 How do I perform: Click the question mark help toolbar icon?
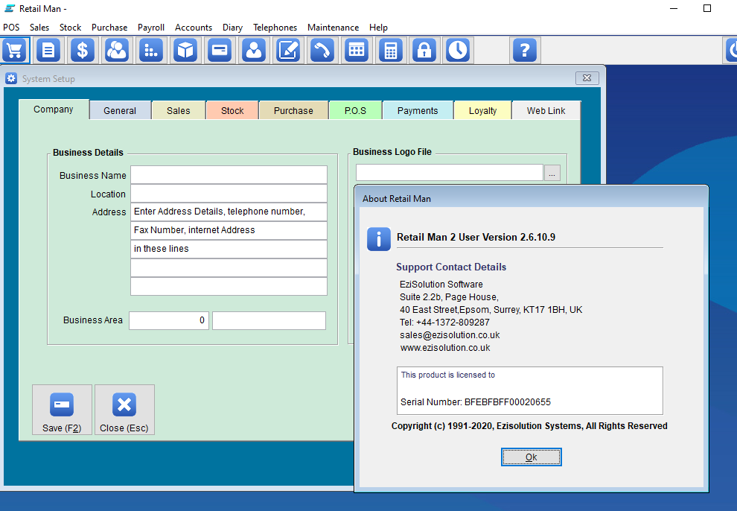pyautogui.click(x=525, y=51)
